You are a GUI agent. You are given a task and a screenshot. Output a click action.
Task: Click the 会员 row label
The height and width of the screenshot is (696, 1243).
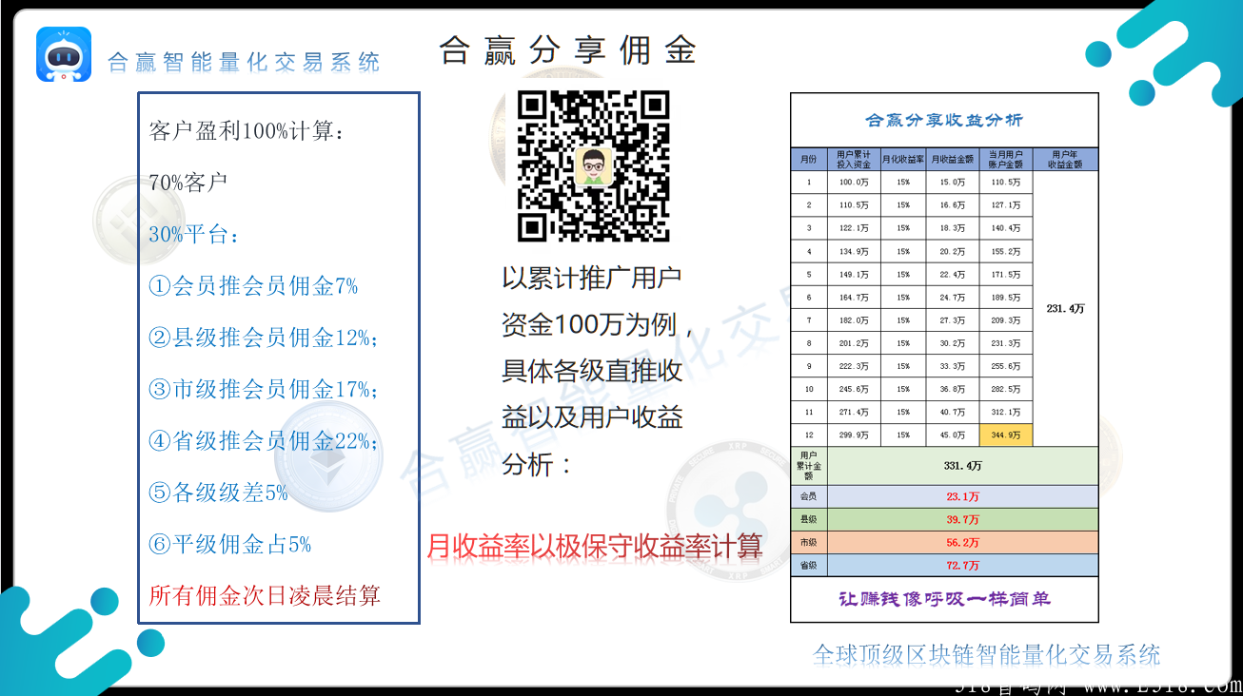click(809, 497)
